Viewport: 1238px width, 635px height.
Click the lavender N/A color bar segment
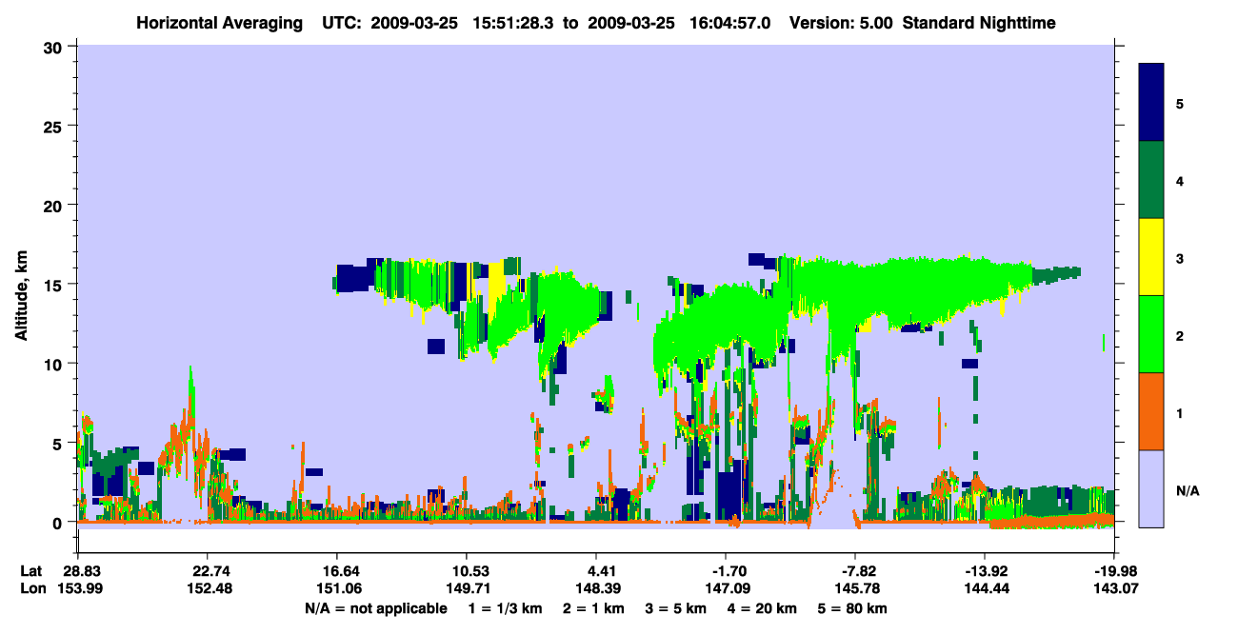[x=1151, y=488]
